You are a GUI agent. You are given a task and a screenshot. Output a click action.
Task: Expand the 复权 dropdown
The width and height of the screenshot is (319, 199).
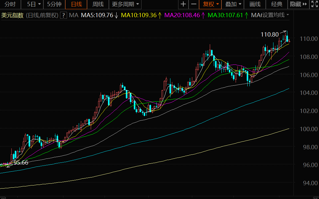point(211,4)
